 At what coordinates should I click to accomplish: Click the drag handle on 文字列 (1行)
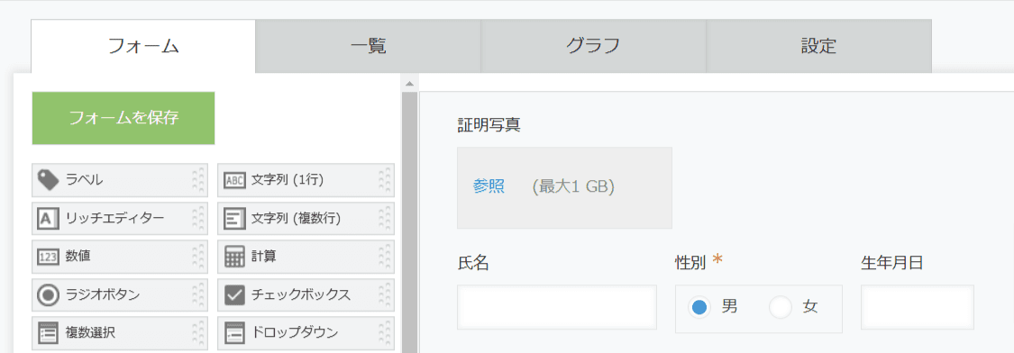385,180
